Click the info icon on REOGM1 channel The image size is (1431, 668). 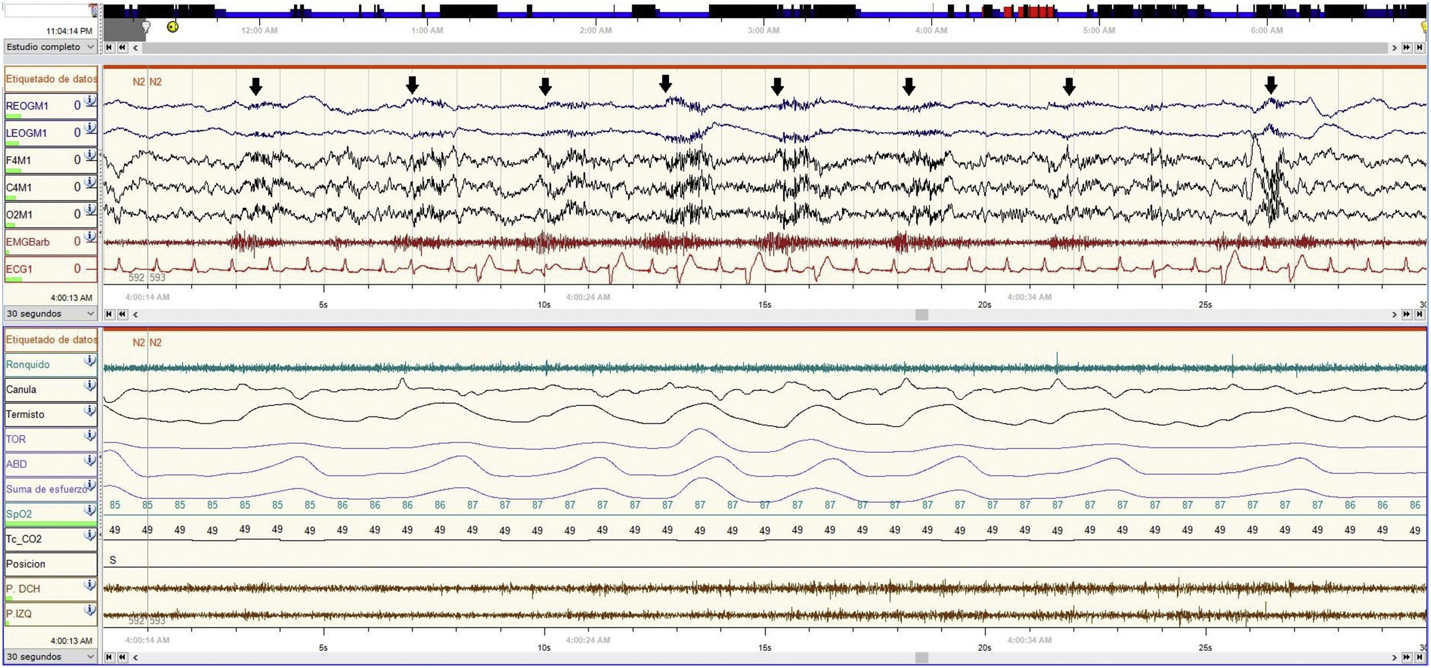coord(90,101)
